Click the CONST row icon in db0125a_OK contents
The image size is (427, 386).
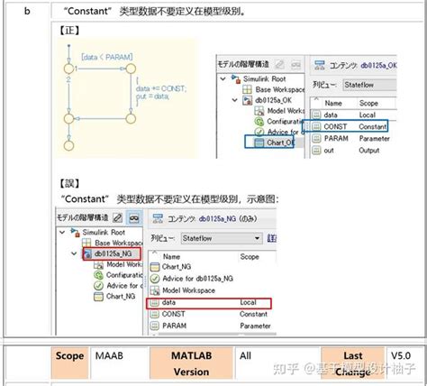(x=316, y=126)
